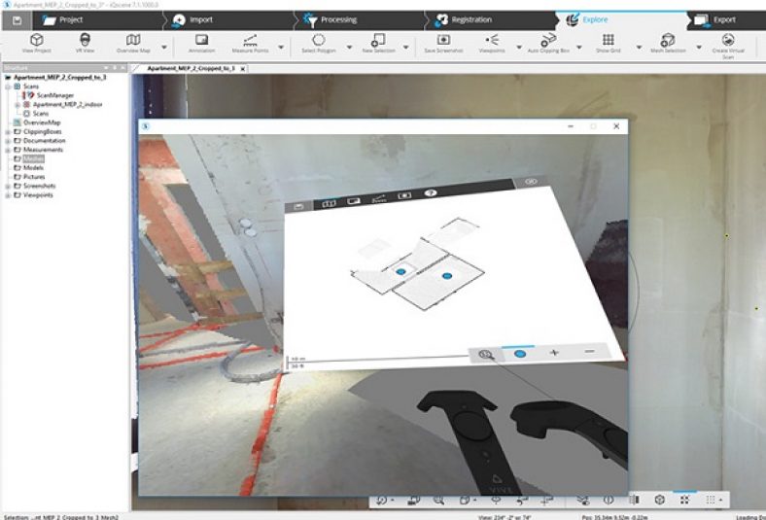Click right blue scan marker on VR floor plan
The width and height of the screenshot is (766, 520).
(446, 276)
